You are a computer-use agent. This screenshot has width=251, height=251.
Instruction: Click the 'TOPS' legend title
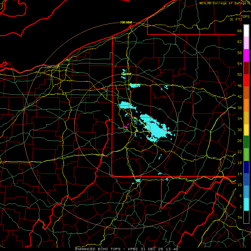(245, 16)
